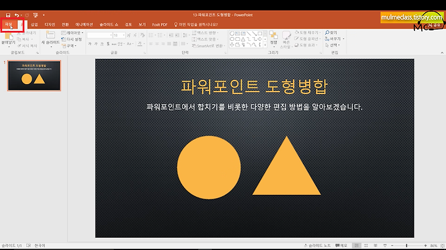Screen dimensions: 446x250
Task: Open the 파일 (File) tab
Action: click(9, 24)
